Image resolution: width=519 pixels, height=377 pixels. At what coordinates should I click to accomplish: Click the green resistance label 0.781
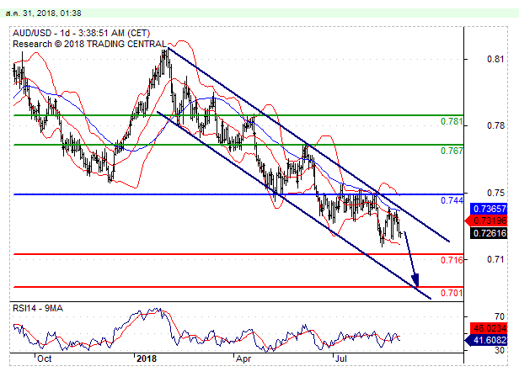452,121
